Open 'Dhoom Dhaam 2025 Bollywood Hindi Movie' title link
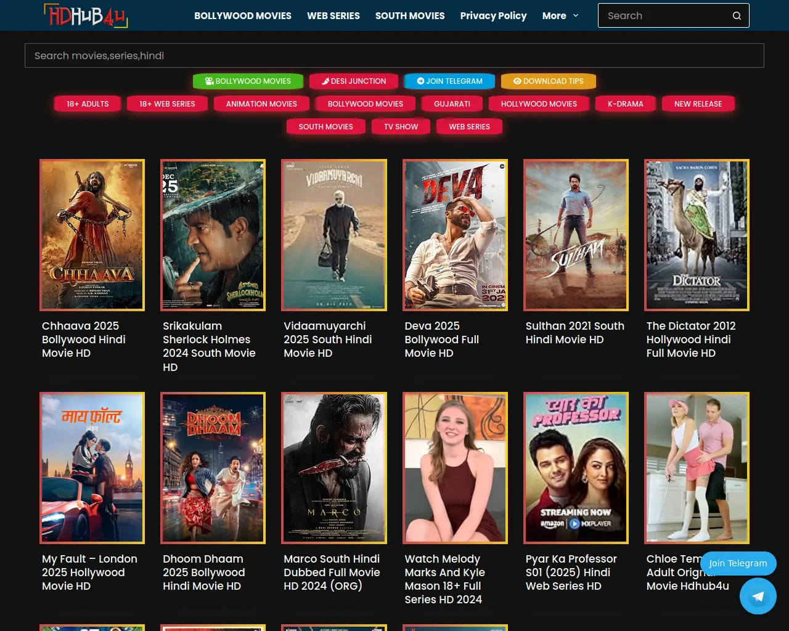 click(x=203, y=572)
